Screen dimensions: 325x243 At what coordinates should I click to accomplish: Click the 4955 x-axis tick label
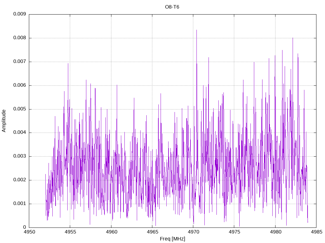70,232
